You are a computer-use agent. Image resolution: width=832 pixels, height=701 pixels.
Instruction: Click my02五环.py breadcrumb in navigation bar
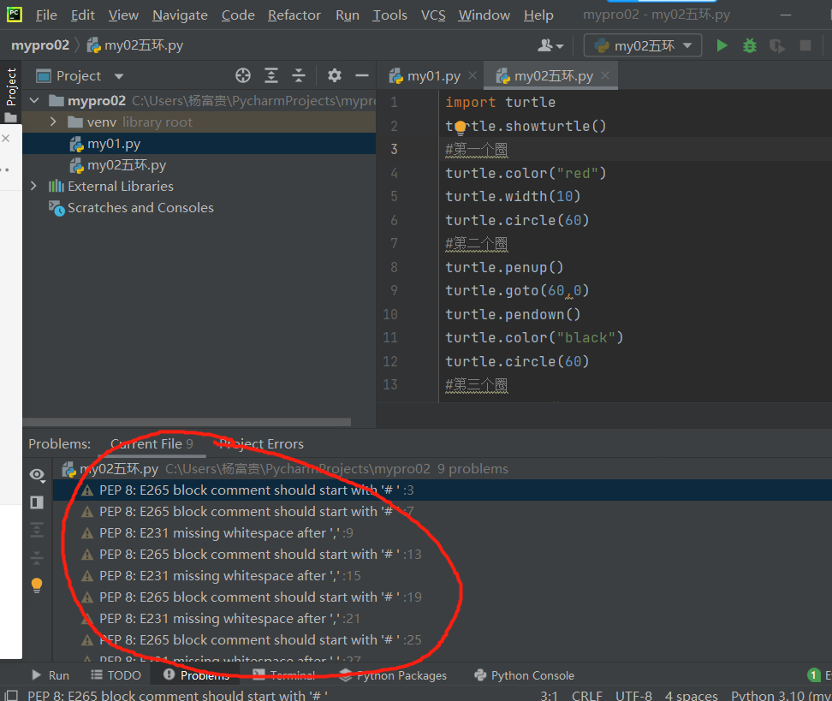(x=135, y=45)
